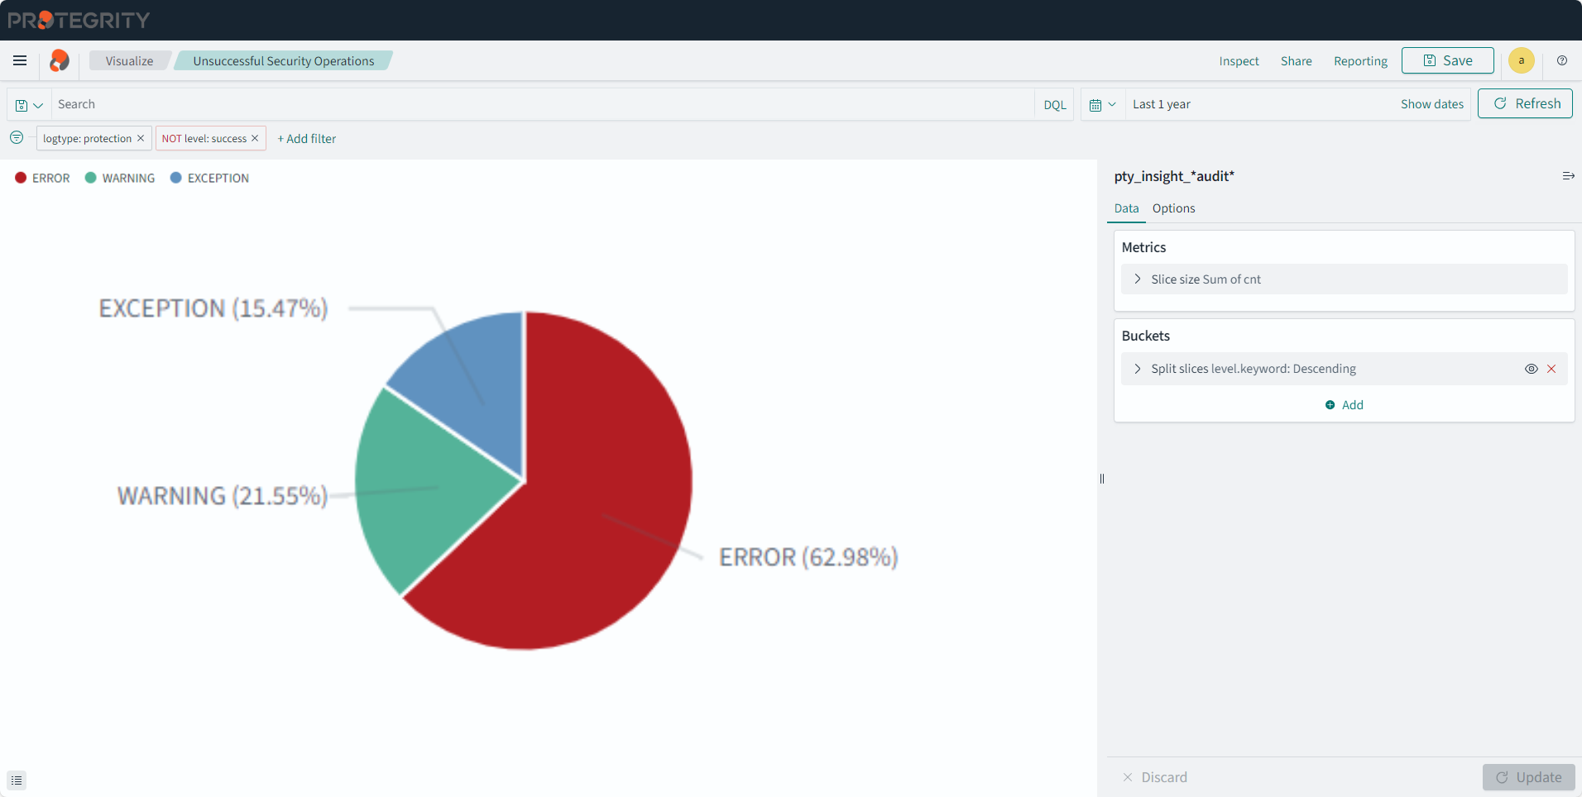Collapse the editor sidebar panel icon
This screenshot has width=1582, height=797.
click(x=1568, y=176)
